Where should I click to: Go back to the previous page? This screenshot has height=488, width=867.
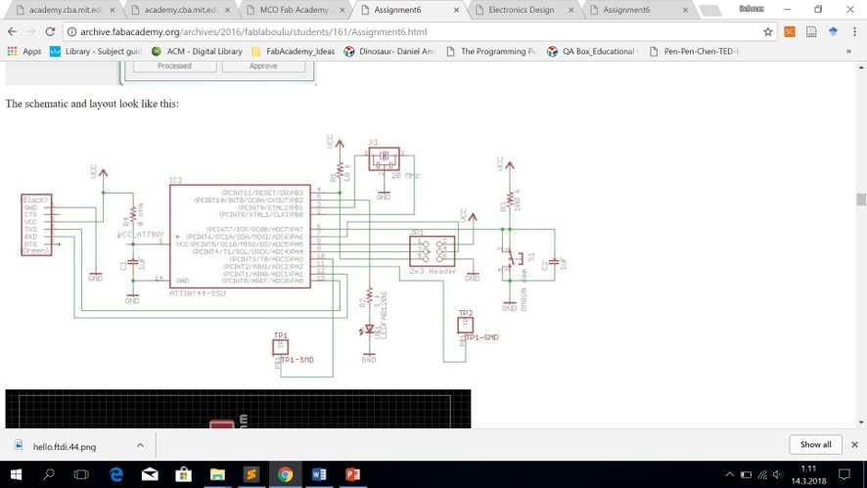tap(12, 31)
